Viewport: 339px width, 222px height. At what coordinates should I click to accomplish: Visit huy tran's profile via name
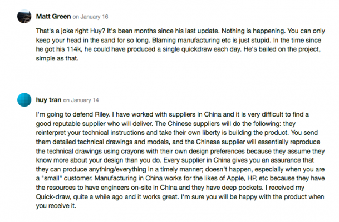(48, 100)
